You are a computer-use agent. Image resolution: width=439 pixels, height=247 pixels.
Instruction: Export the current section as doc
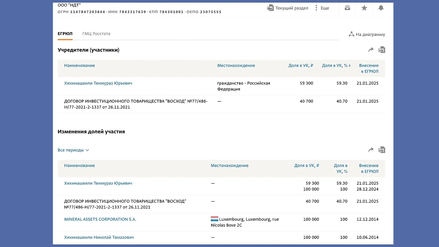(x=288, y=8)
